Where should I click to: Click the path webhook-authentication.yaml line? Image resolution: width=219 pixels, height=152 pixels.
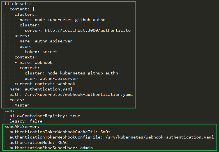[x=71, y=94]
